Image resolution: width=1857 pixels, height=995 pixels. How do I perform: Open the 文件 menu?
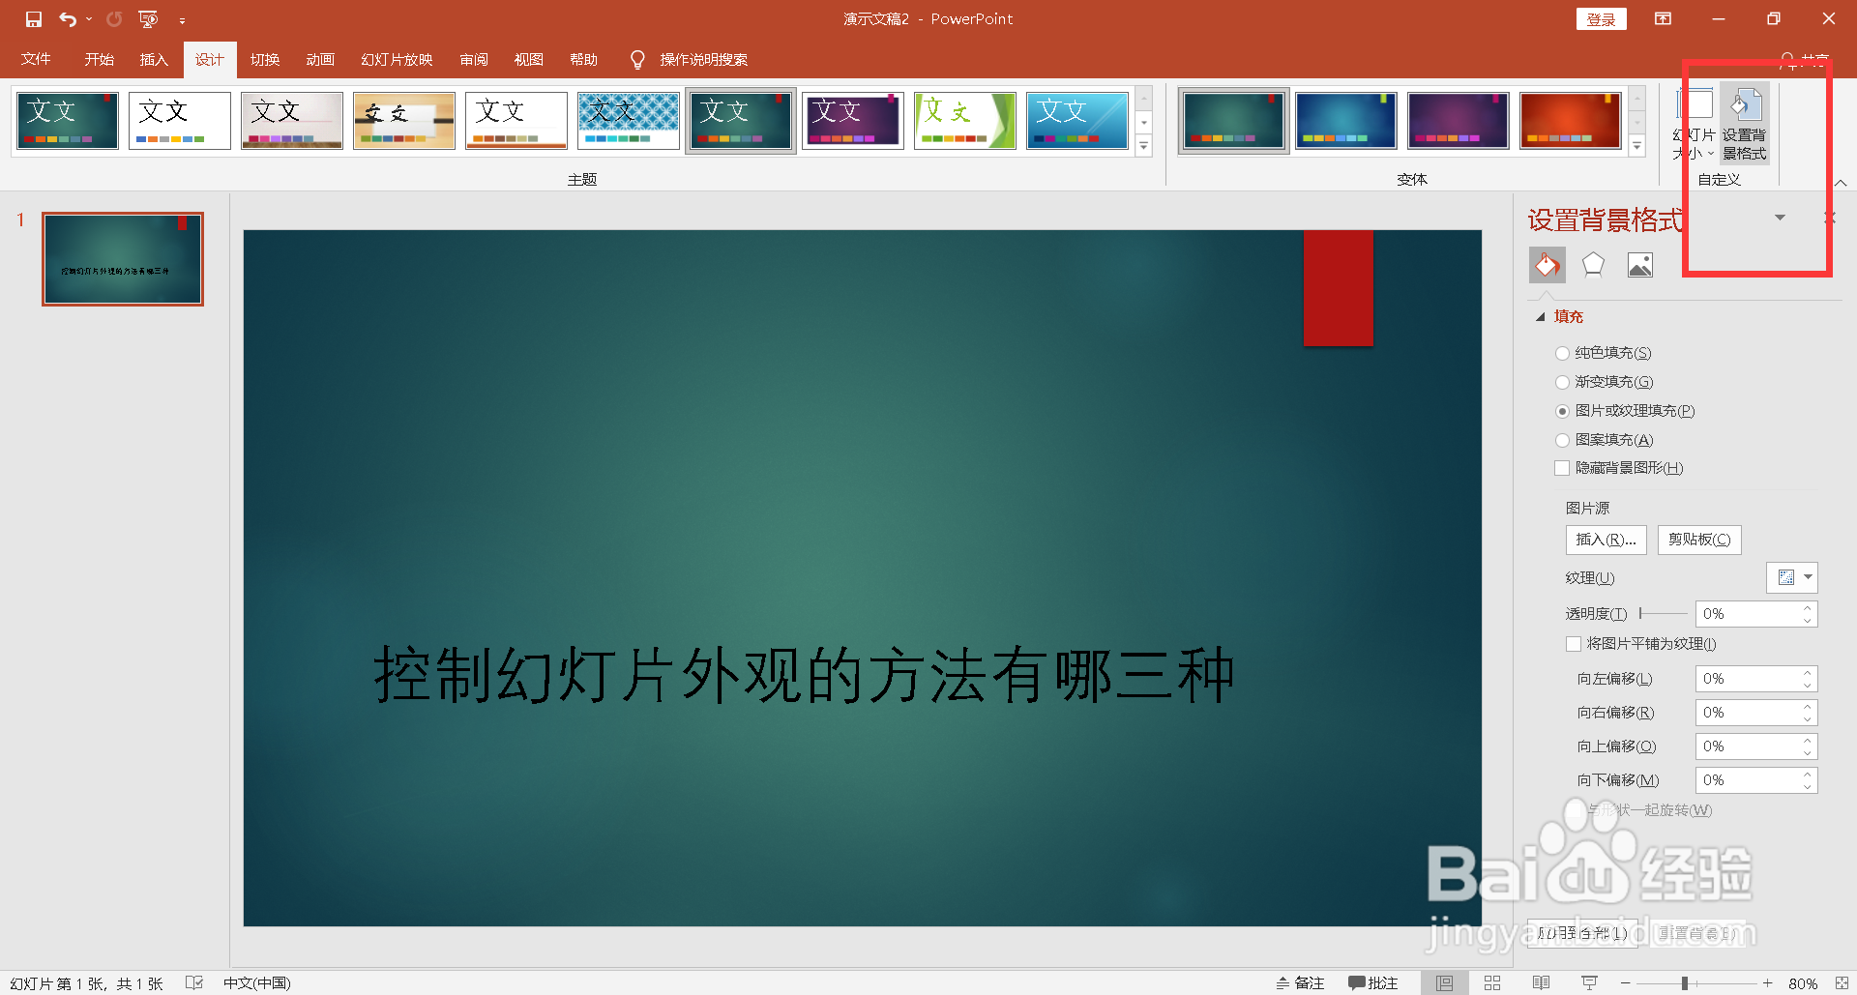point(36,60)
